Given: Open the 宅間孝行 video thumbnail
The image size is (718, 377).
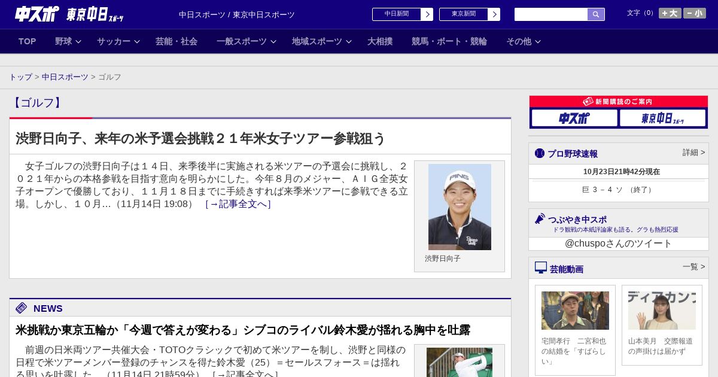Looking at the screenshot, I should pyautogui.click(x=575, y=311).
